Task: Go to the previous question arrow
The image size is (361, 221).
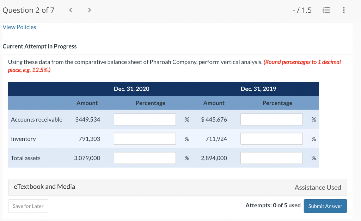Action: (x=71, y=10)
